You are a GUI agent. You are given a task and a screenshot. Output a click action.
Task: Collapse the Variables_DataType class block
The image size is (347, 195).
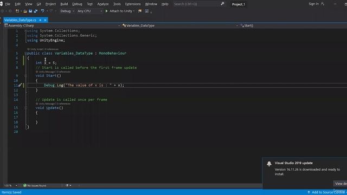tap(25, 53)
